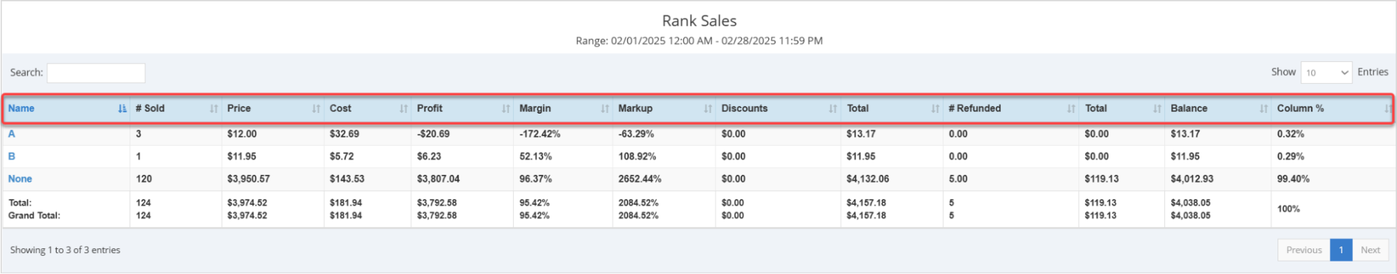The image size is (1397, 274).
Task: Select cost cell $5.72
Action: (x=342, y=156)
